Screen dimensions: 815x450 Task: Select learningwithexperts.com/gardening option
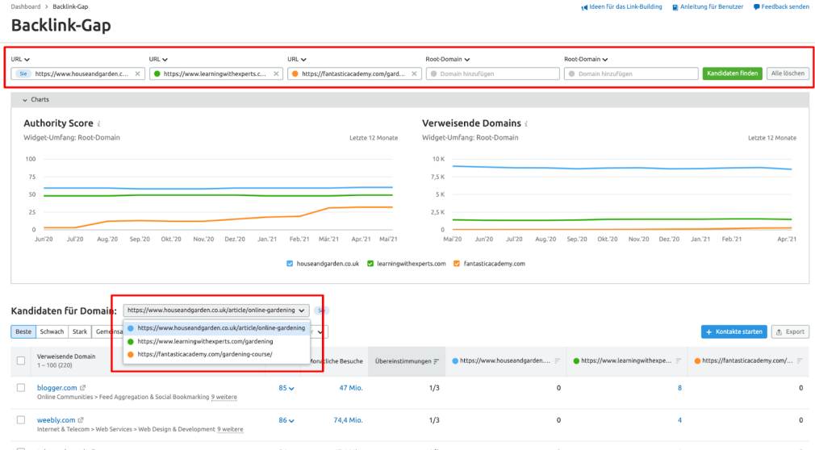(216, 341)
